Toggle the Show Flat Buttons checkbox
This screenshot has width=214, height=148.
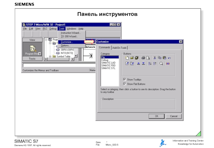click(124, 84)
